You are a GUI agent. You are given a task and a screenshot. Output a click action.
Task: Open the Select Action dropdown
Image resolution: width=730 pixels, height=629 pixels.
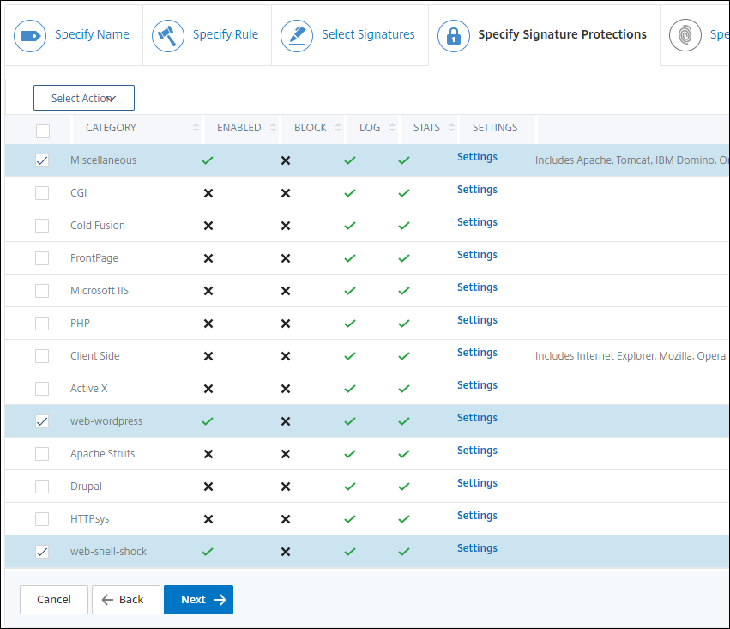84,99
